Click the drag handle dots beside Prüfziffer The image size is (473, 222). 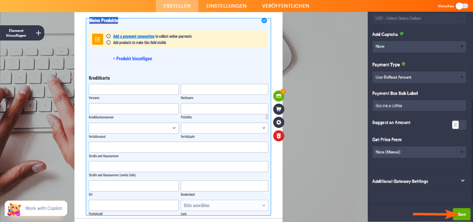(x=267, y=117)
